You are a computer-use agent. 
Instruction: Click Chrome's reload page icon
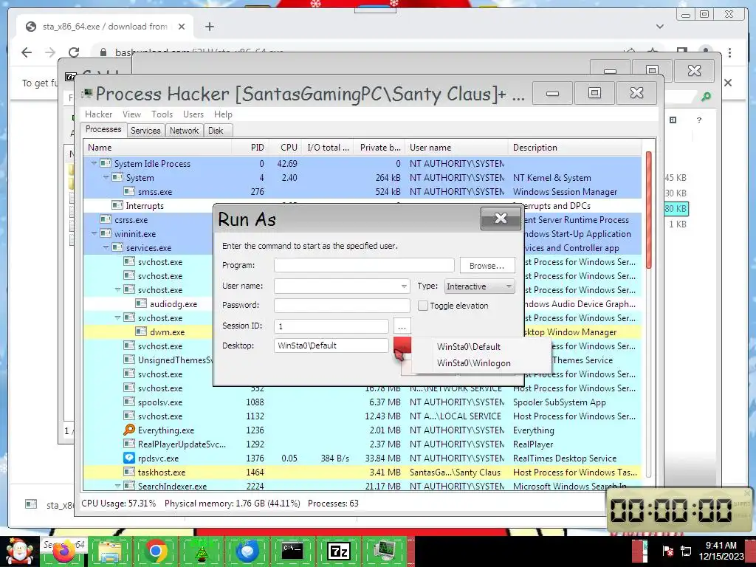[74, 52]
